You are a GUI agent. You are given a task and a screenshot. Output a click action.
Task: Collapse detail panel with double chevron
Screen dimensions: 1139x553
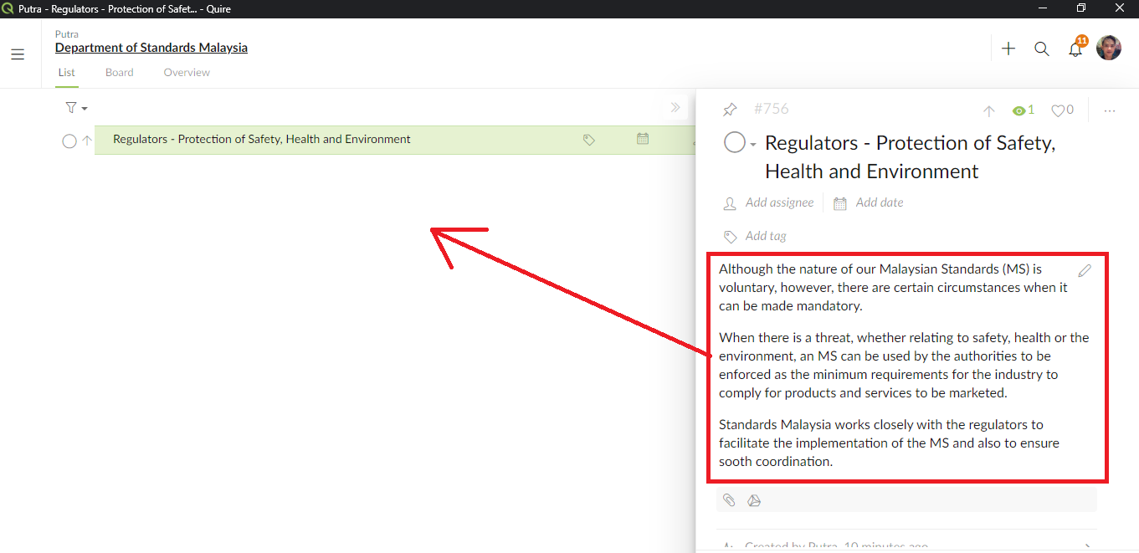[675, 107]
